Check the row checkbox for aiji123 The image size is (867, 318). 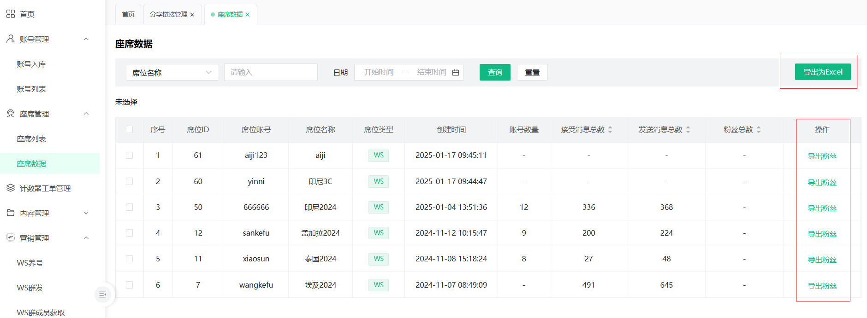(129, 156)
